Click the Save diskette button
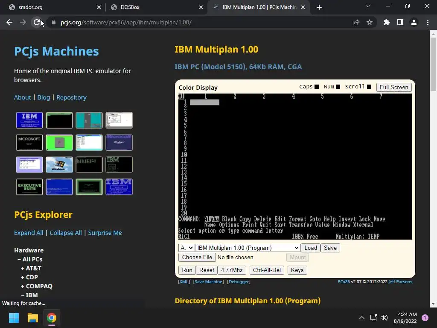Image resolution: width=437 pixels, height=328 pixels. click(x=330, y=248)
